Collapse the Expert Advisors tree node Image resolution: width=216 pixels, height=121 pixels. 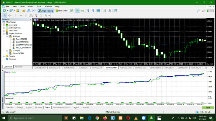point(4,34)
